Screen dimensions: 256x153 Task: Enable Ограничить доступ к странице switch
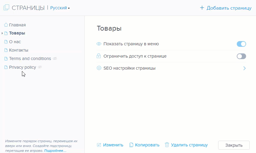coord(241,56)
